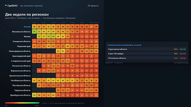191x107 pixels.
Task: Click the +6,5 пп change value
Action: click(183, 49)
